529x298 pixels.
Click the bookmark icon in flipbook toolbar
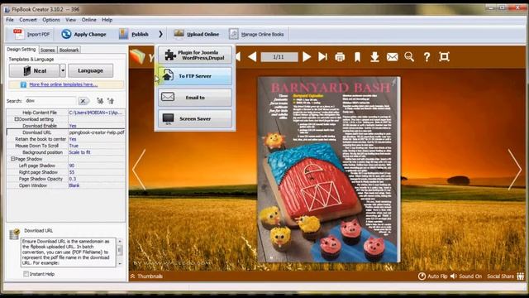coord(357,57)
